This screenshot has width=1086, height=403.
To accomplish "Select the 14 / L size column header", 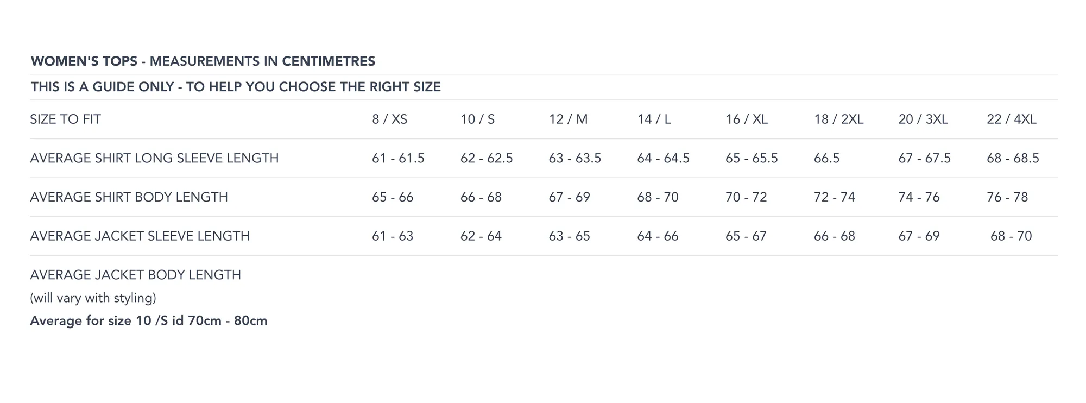I will (654, 119).
